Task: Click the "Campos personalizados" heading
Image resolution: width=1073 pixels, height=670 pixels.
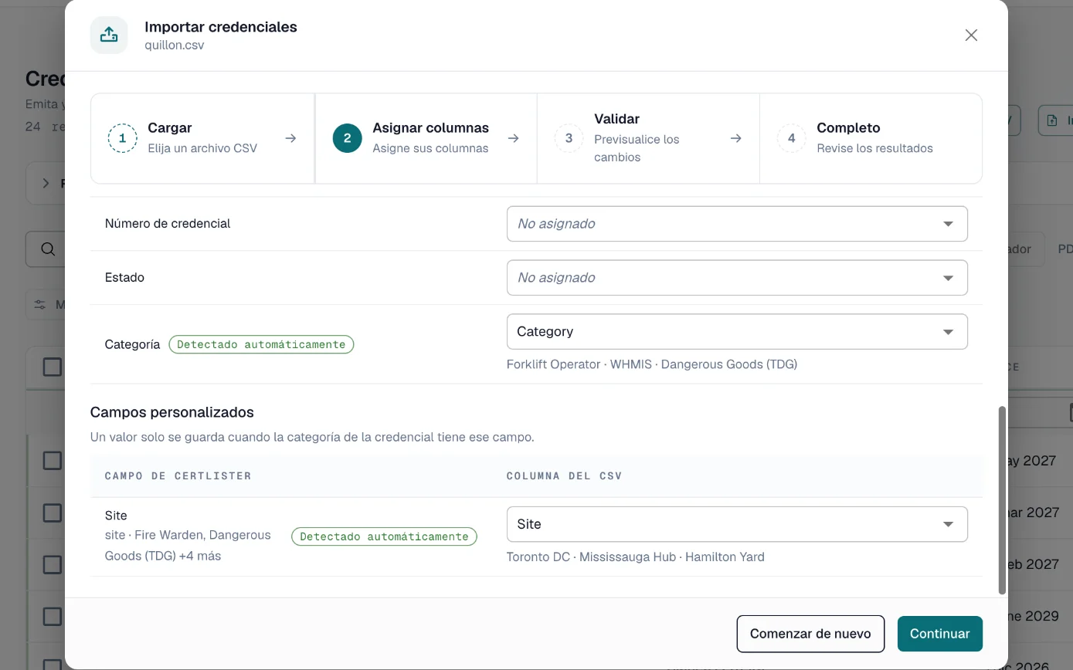Action: tap(172, 412)
